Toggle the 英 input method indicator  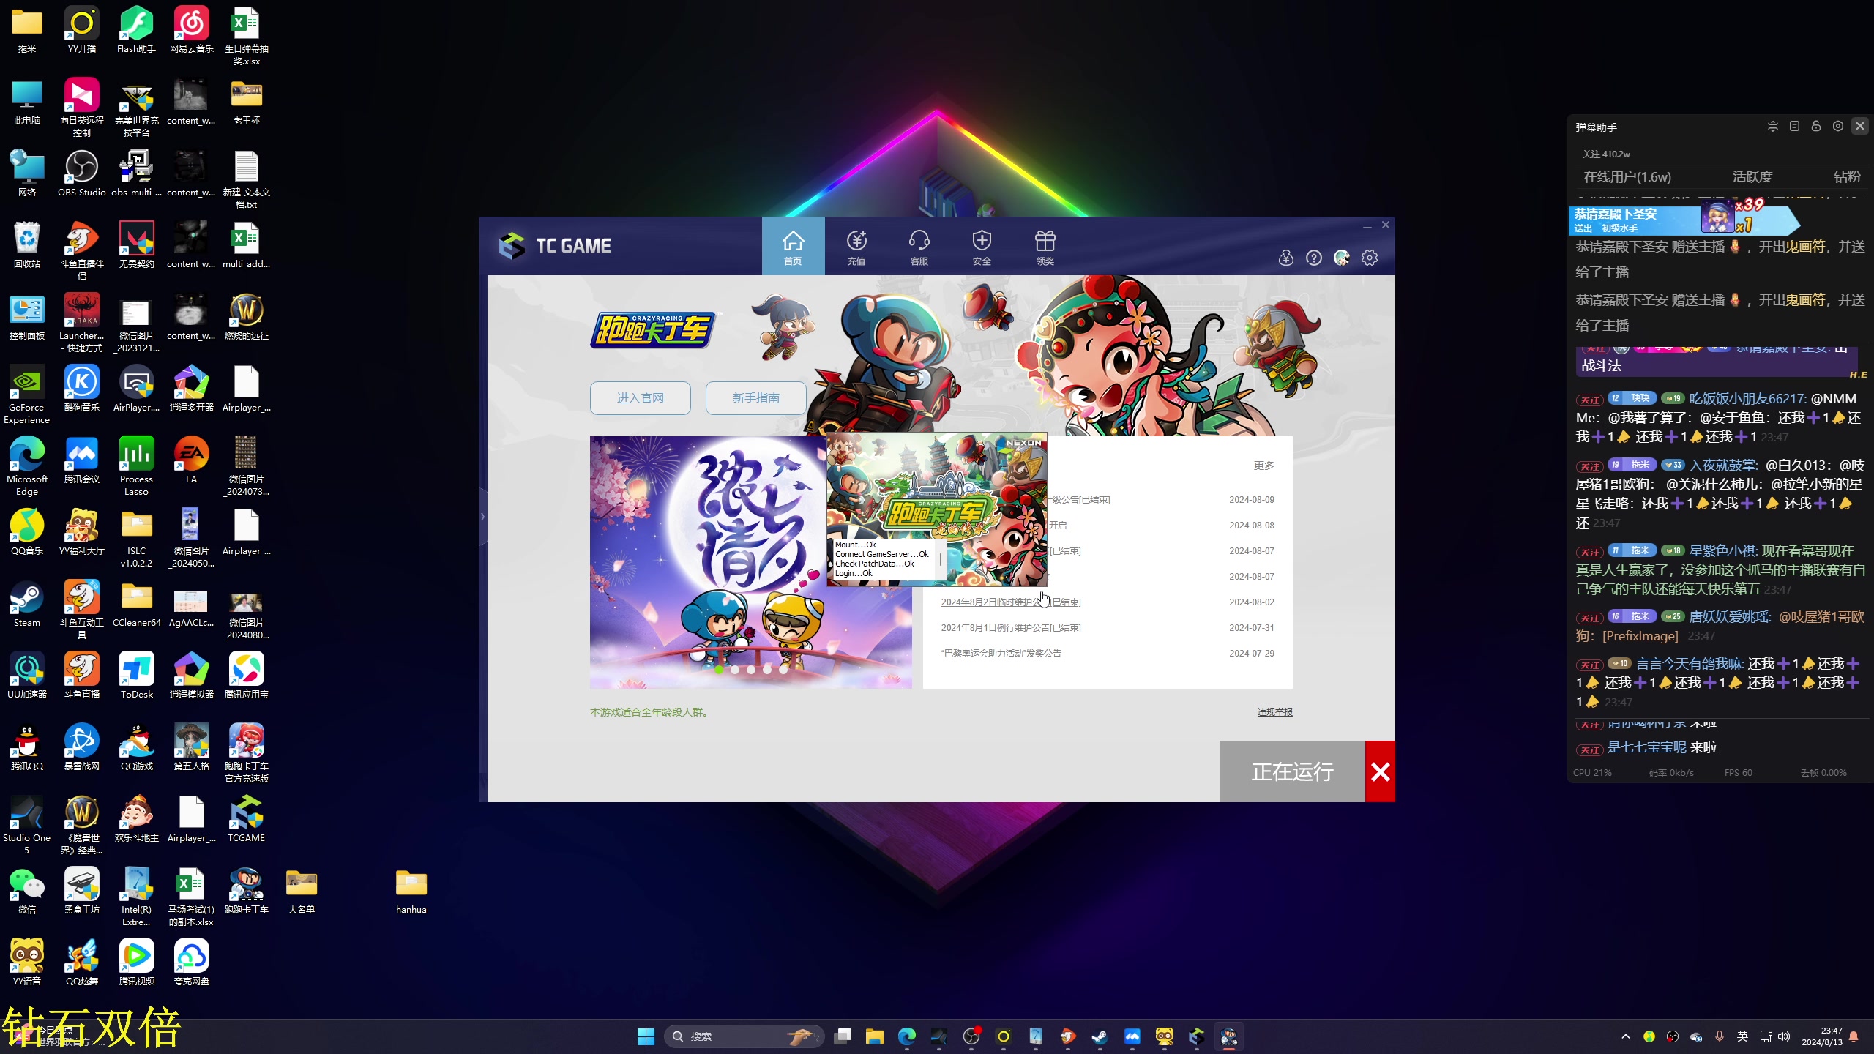1742,1036
